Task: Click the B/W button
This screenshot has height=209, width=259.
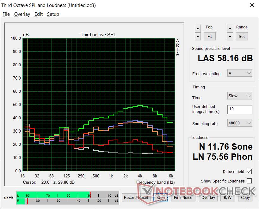Action: click(228, 197)
